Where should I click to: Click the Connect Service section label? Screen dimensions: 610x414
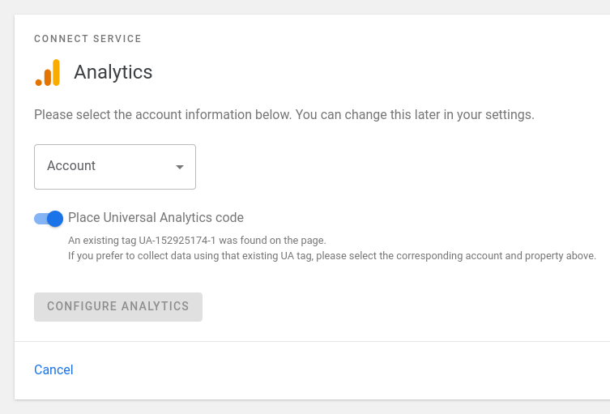tap(87, 39)
